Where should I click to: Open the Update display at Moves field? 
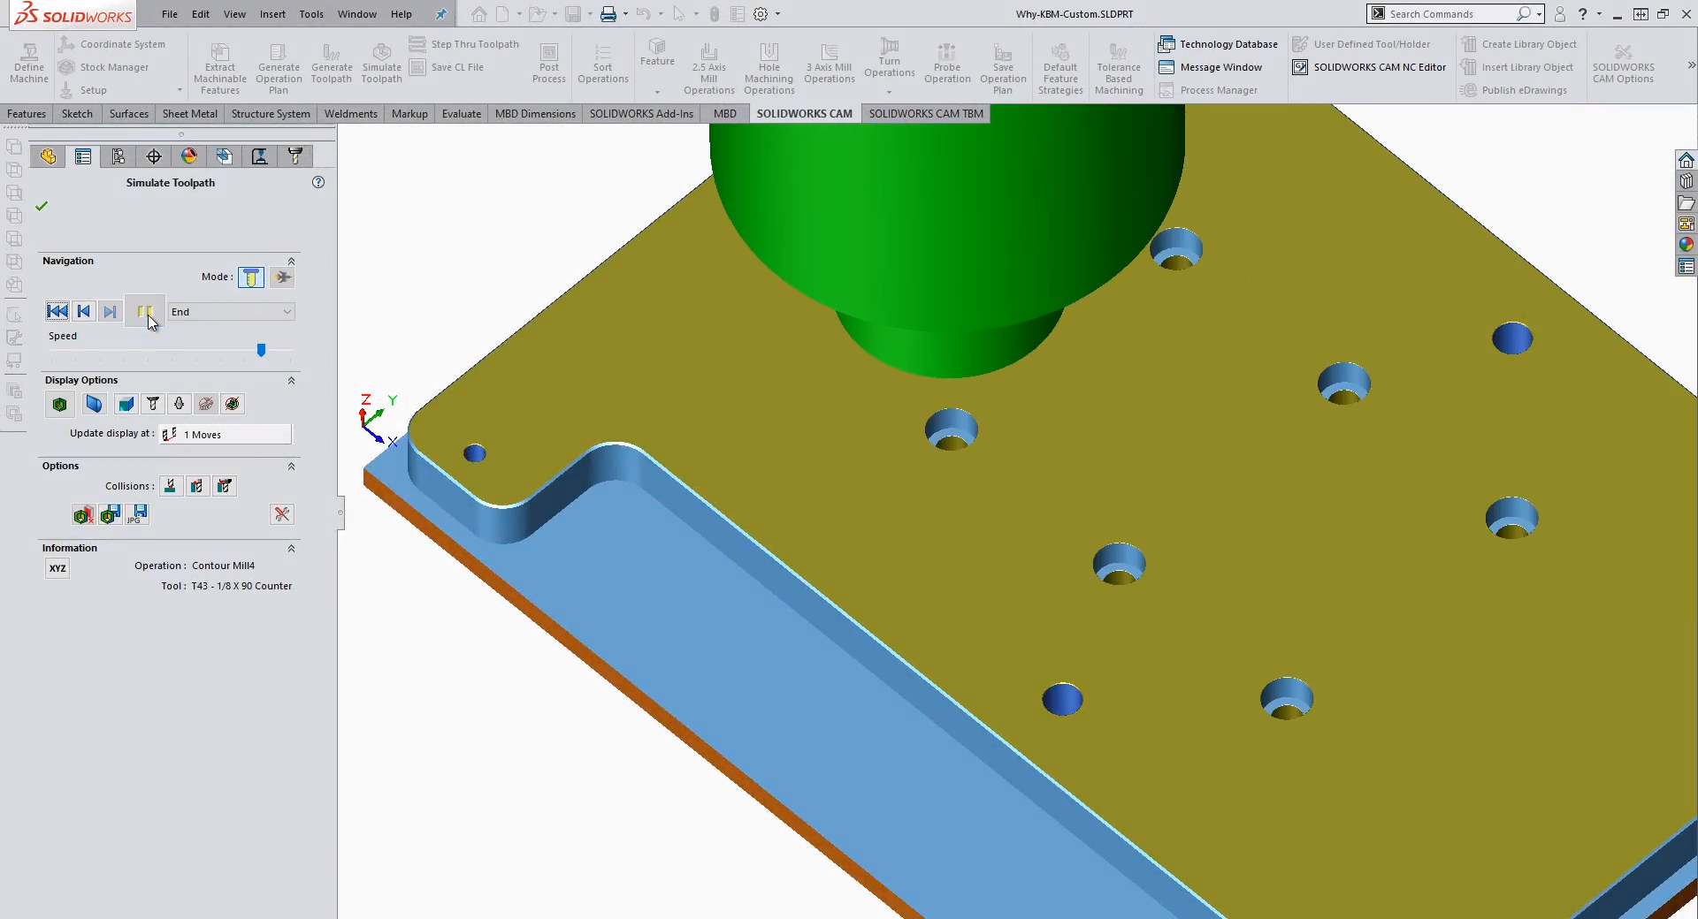point(226,434)
